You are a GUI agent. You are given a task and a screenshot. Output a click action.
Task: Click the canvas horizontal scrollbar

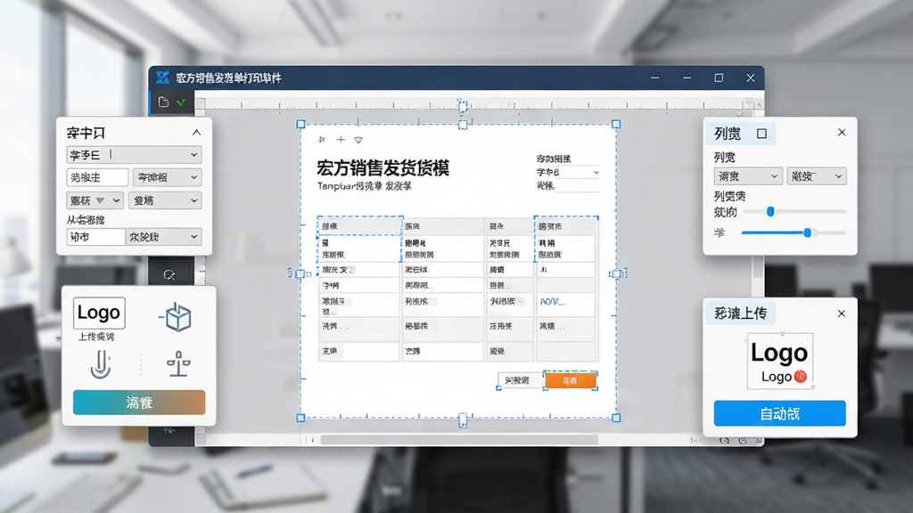coord(459,440)
